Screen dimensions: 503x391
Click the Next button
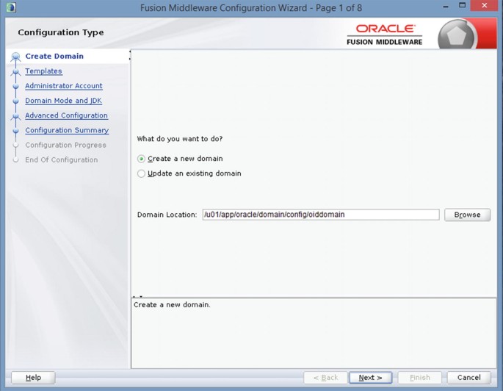tap(370, 378)
